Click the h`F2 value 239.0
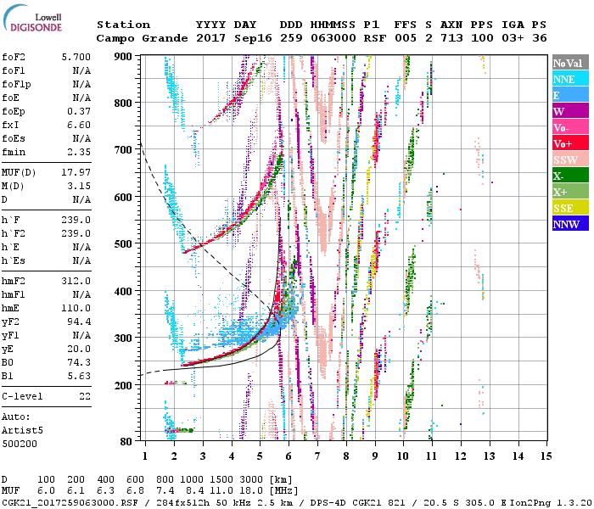This screenshot has height=509, width=594. click(x=76, y=233)
